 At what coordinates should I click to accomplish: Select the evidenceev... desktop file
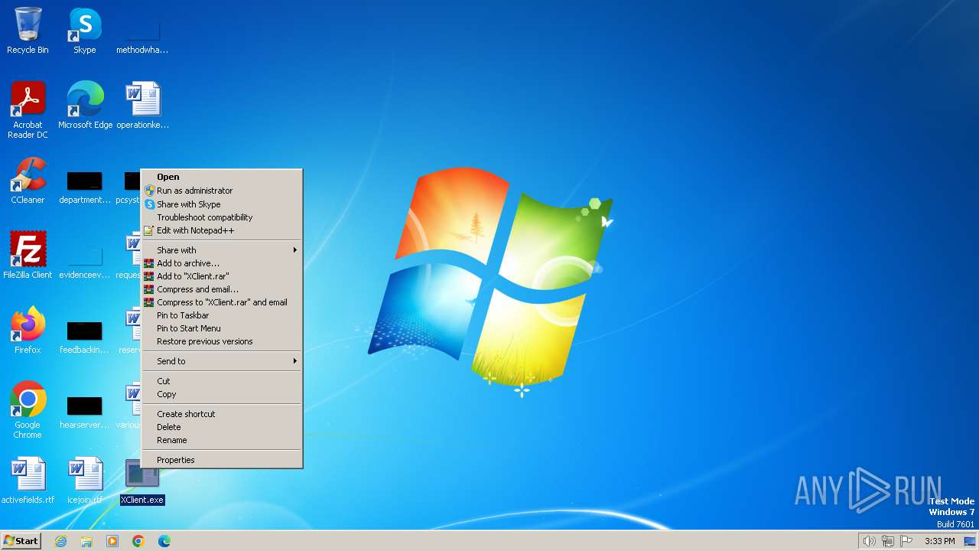pos(85,260)
